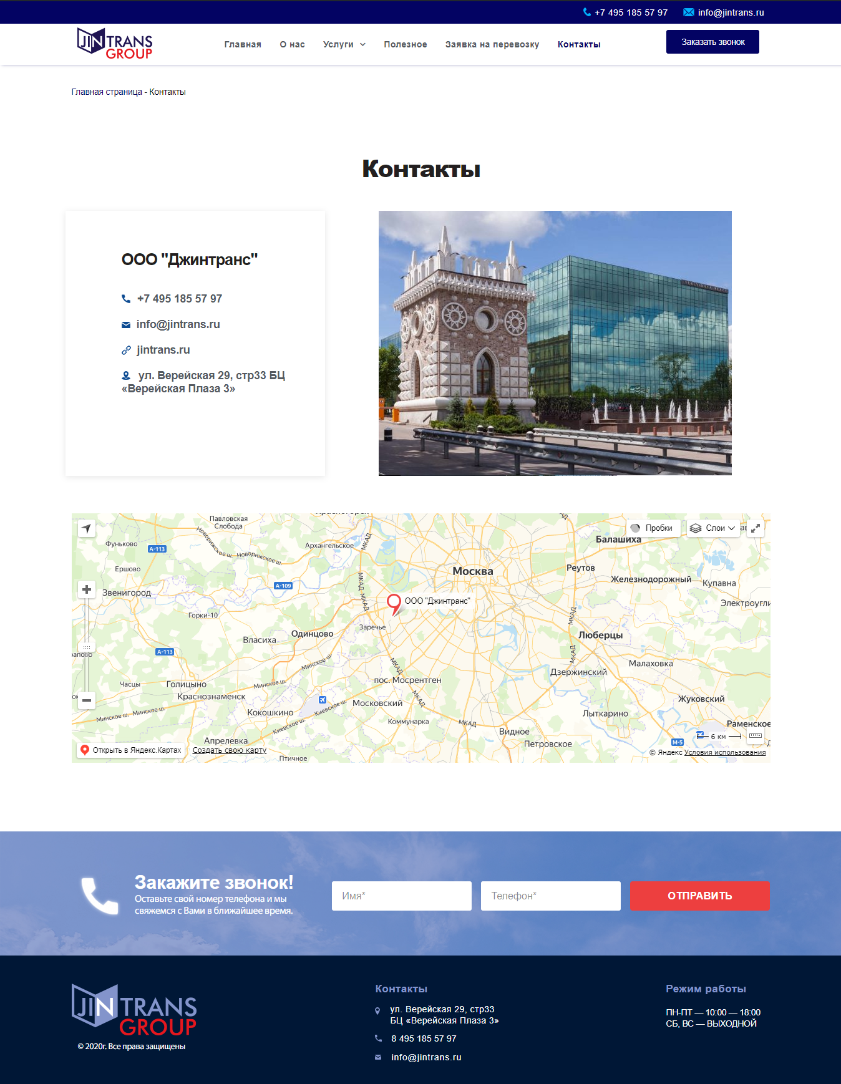Click the envelope icon in contact card
Screen dimensions: 841x1084
126,324
